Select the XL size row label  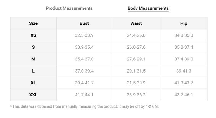click(x=33, y=83)
